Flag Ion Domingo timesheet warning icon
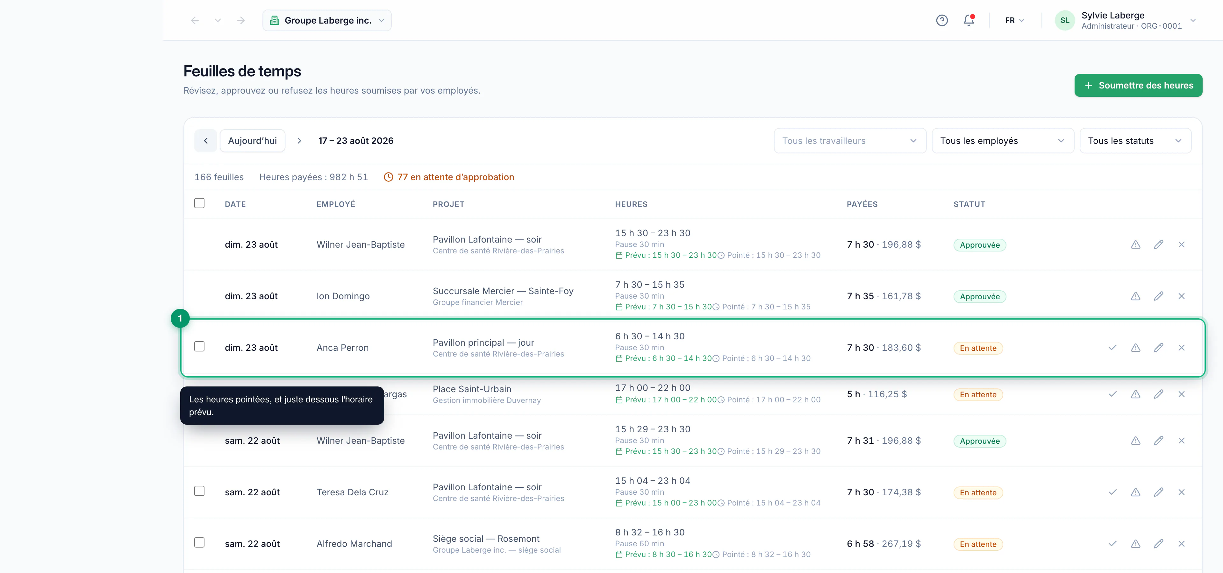 tap(1135, 296)
